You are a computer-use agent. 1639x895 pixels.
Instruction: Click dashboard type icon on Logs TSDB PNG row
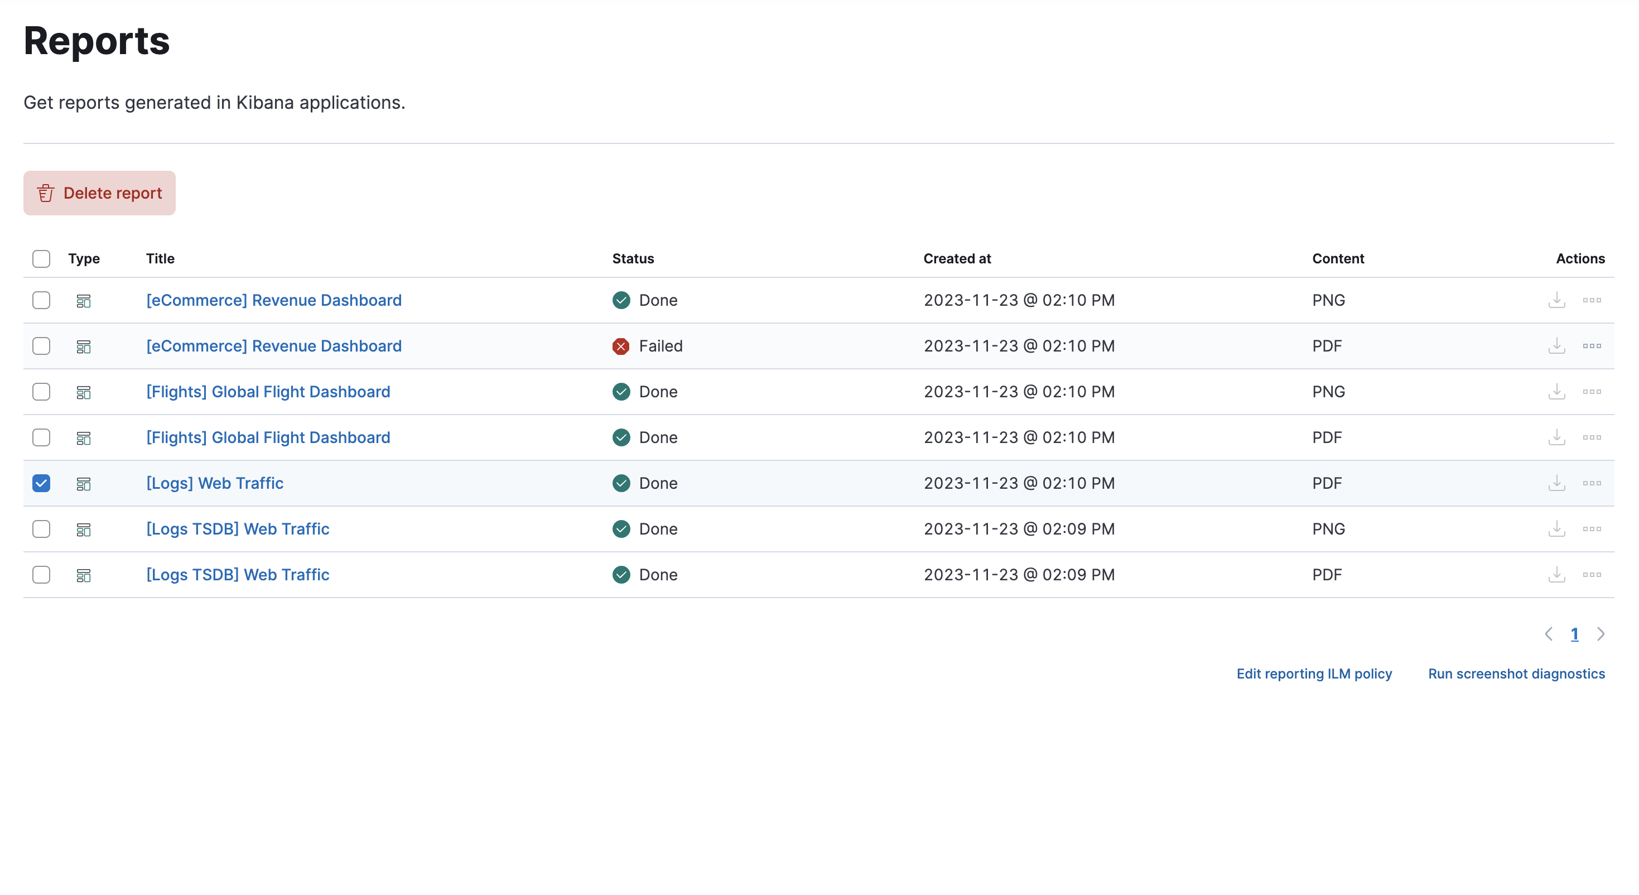(83, 530)
